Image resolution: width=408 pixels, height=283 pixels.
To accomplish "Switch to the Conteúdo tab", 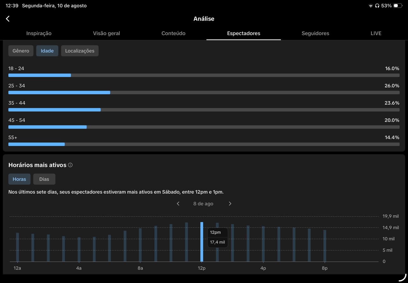I will point(173,33).
